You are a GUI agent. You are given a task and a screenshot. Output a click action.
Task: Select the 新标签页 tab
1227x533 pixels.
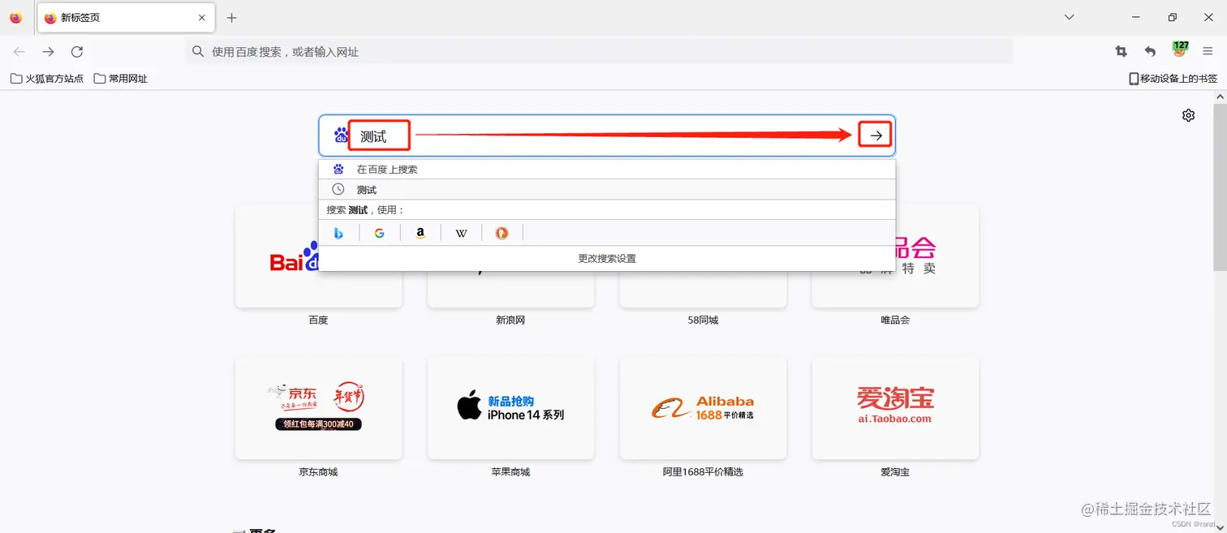click(126, 18)
